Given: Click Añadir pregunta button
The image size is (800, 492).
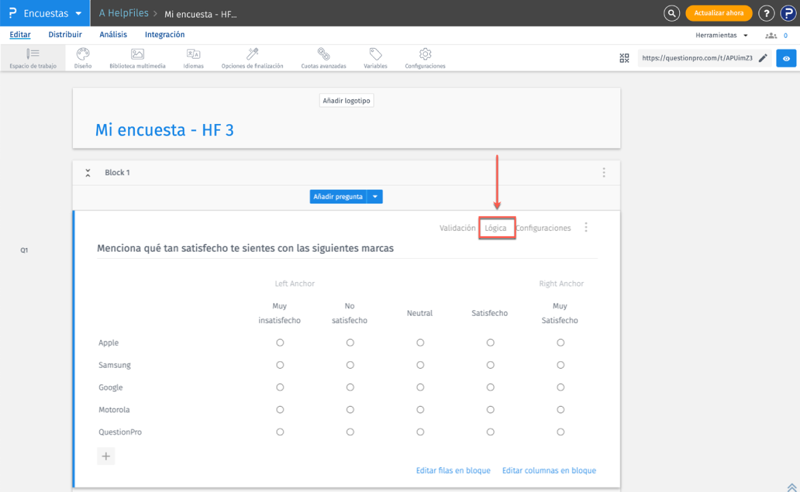Looking at the screenshot, I should pos(338,196).
